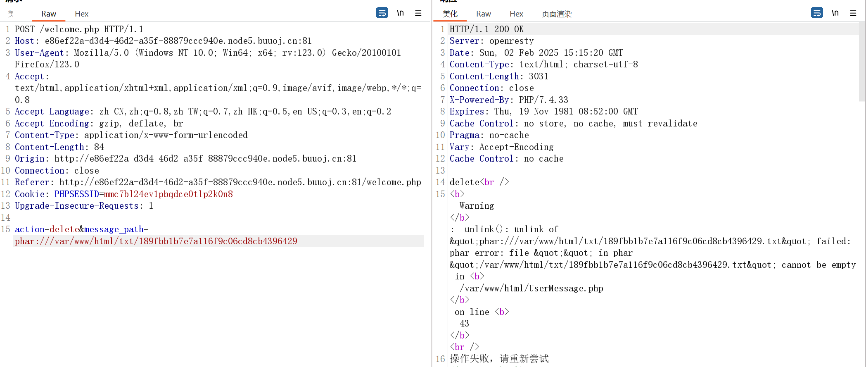Click the delete<br /> response body line
The image size is (866, 367).
pos(479,182)
